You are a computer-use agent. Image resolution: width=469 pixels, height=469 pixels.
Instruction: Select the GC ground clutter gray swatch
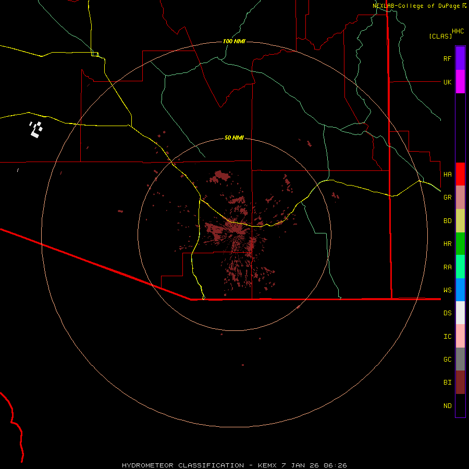[x=460, y=359]
